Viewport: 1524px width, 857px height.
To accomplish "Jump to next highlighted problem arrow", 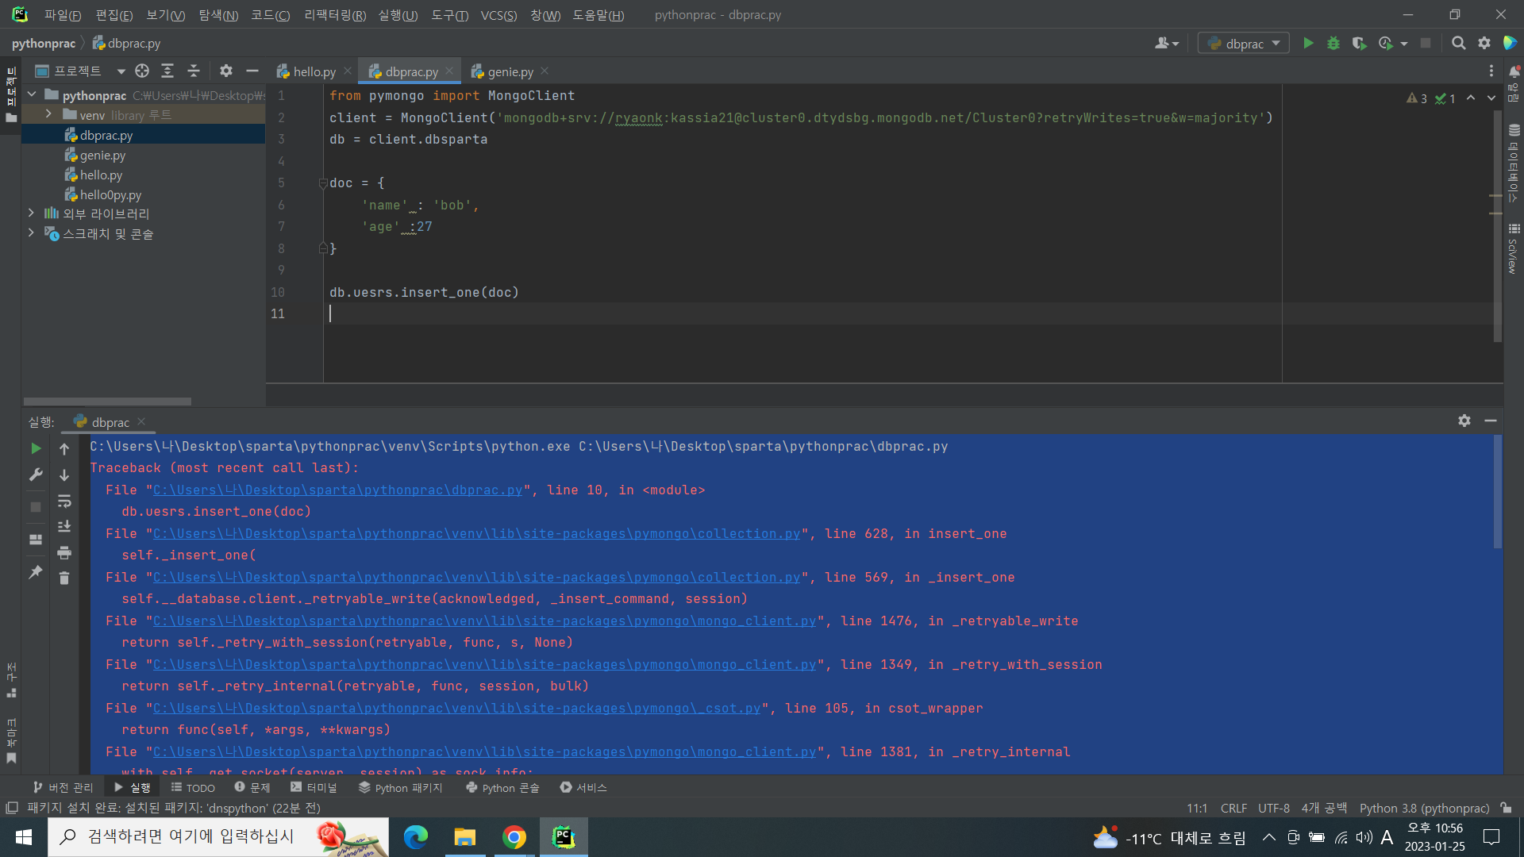I will pyautogui.click(x=1491, y=98).
